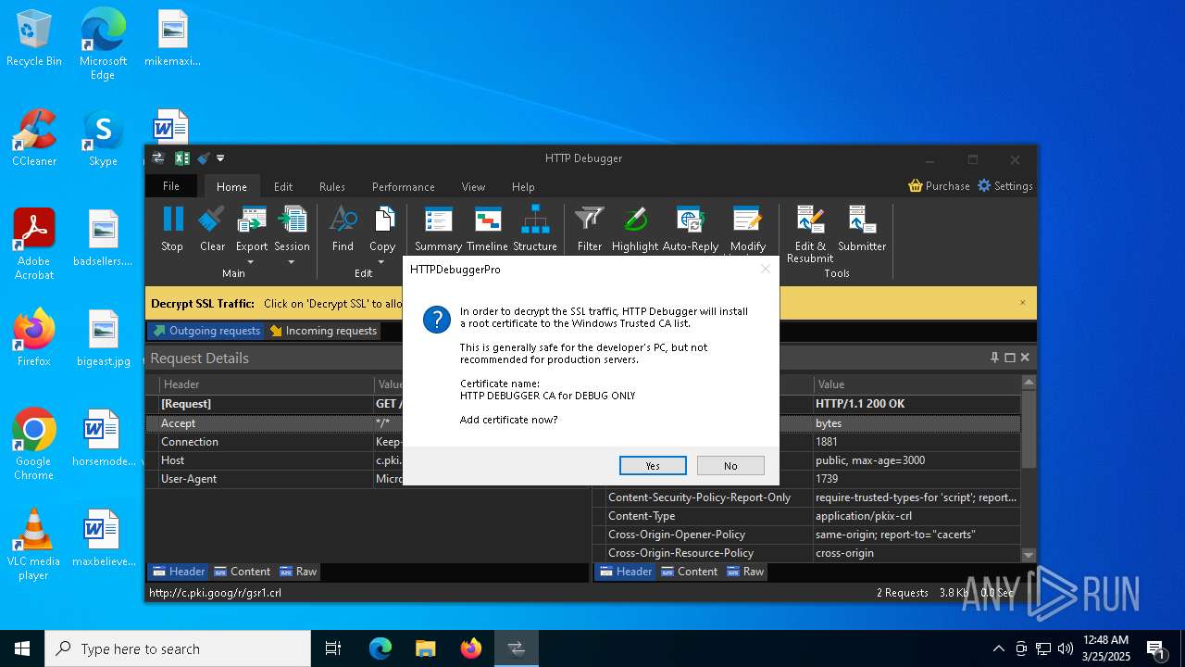Open the request Raw tab
Viewport: 1185px width, 667px height.
tap(298, 572)
